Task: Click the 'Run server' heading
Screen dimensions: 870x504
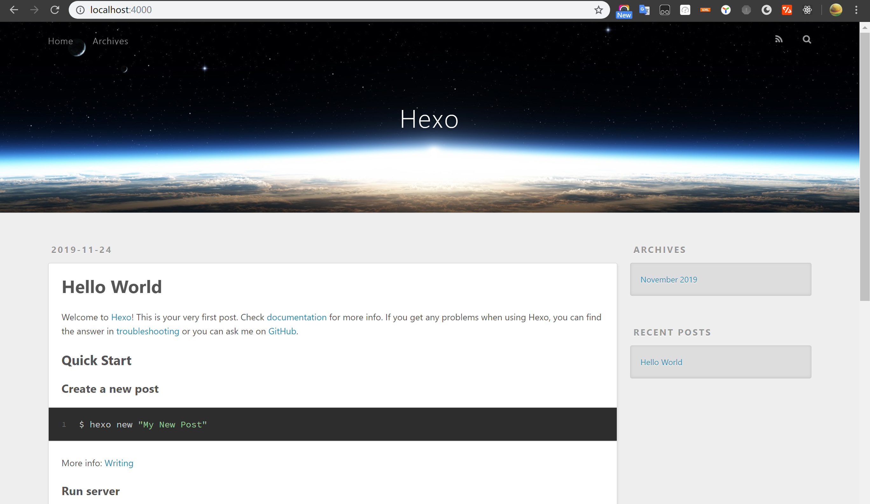Action: point(90,491)
